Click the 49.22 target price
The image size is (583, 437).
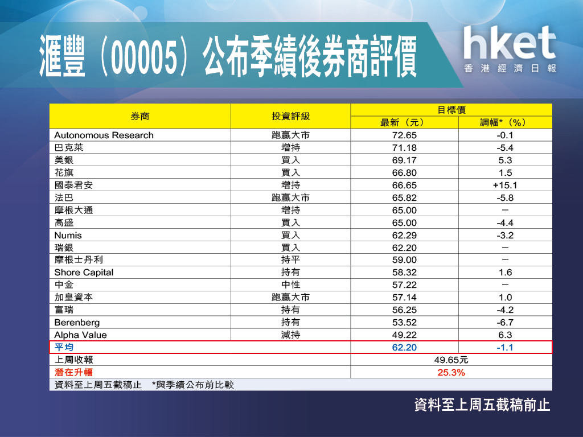[x=404, y=335]
